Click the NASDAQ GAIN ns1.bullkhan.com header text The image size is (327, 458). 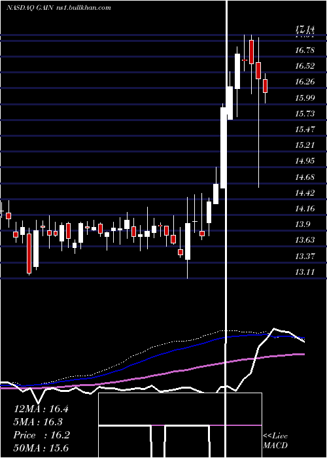pos(59,8)
